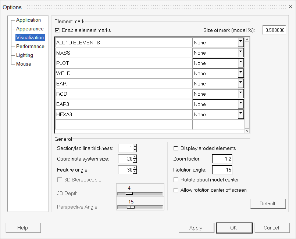Enable Display eroded elements
The height and width of the screenshot is (239, 296).
tap(176, 148)
